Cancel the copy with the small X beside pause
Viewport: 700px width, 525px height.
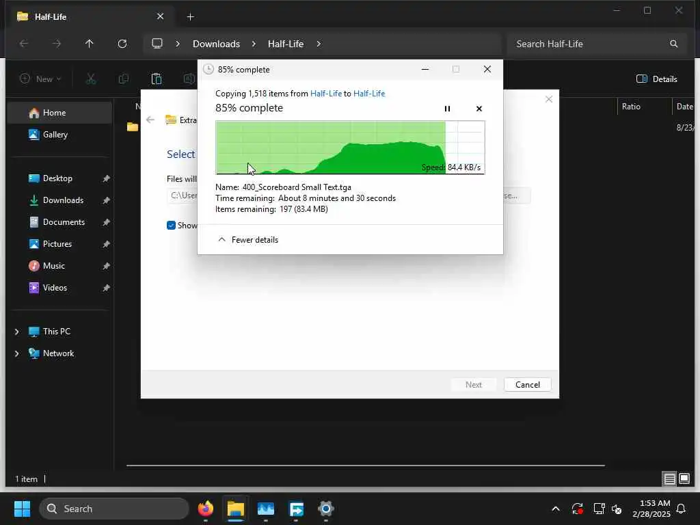pos(479,109)
